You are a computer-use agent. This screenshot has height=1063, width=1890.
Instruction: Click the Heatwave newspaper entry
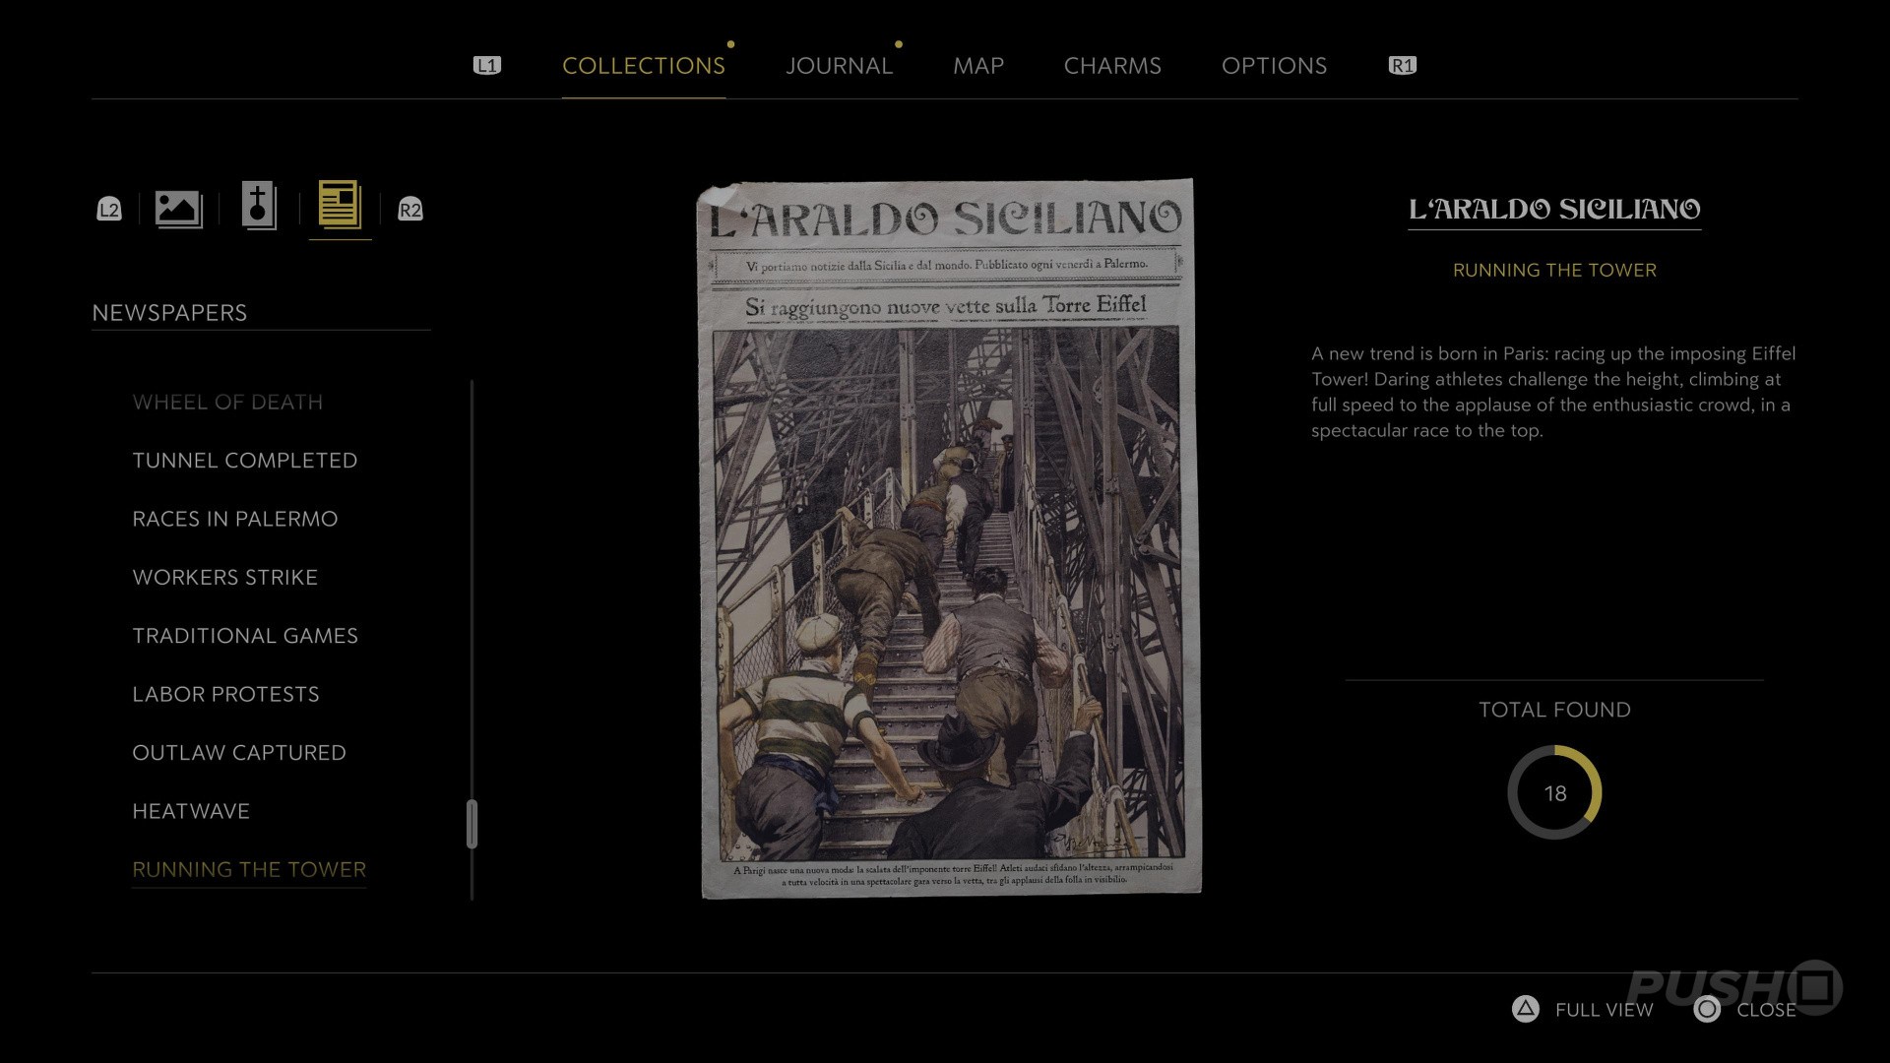point(191,811)
